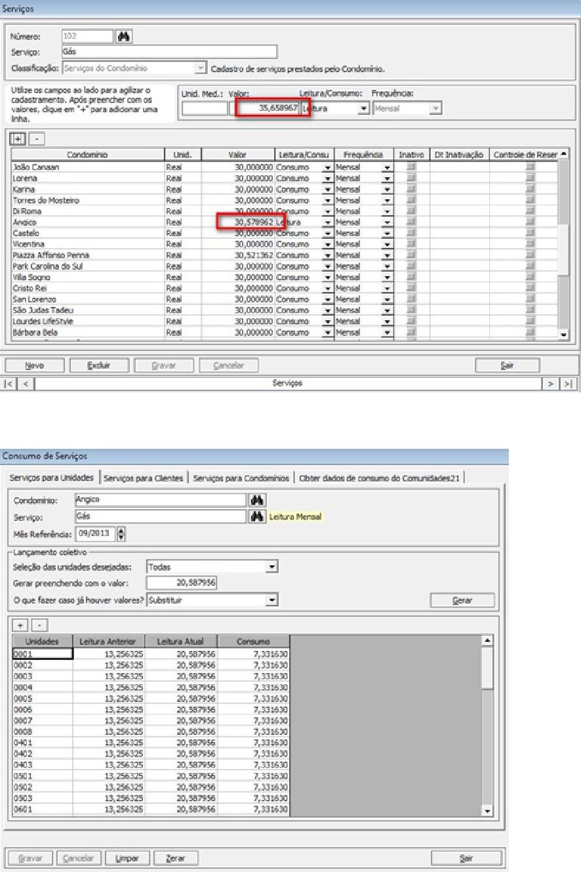Click the Unid. Med. input field
Screen dimensions: 581x872
click(x=205, y=109)
